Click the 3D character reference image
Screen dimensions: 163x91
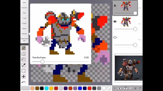tap(129, 68)
